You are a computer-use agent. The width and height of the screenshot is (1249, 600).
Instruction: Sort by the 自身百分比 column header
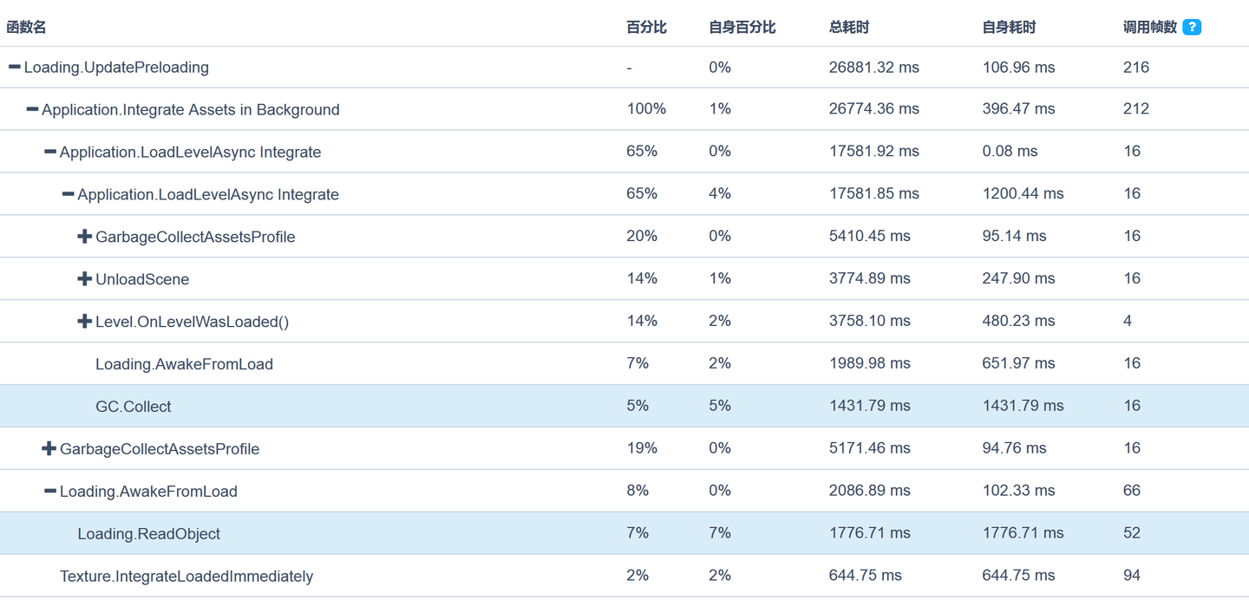[x=742, y=27]
